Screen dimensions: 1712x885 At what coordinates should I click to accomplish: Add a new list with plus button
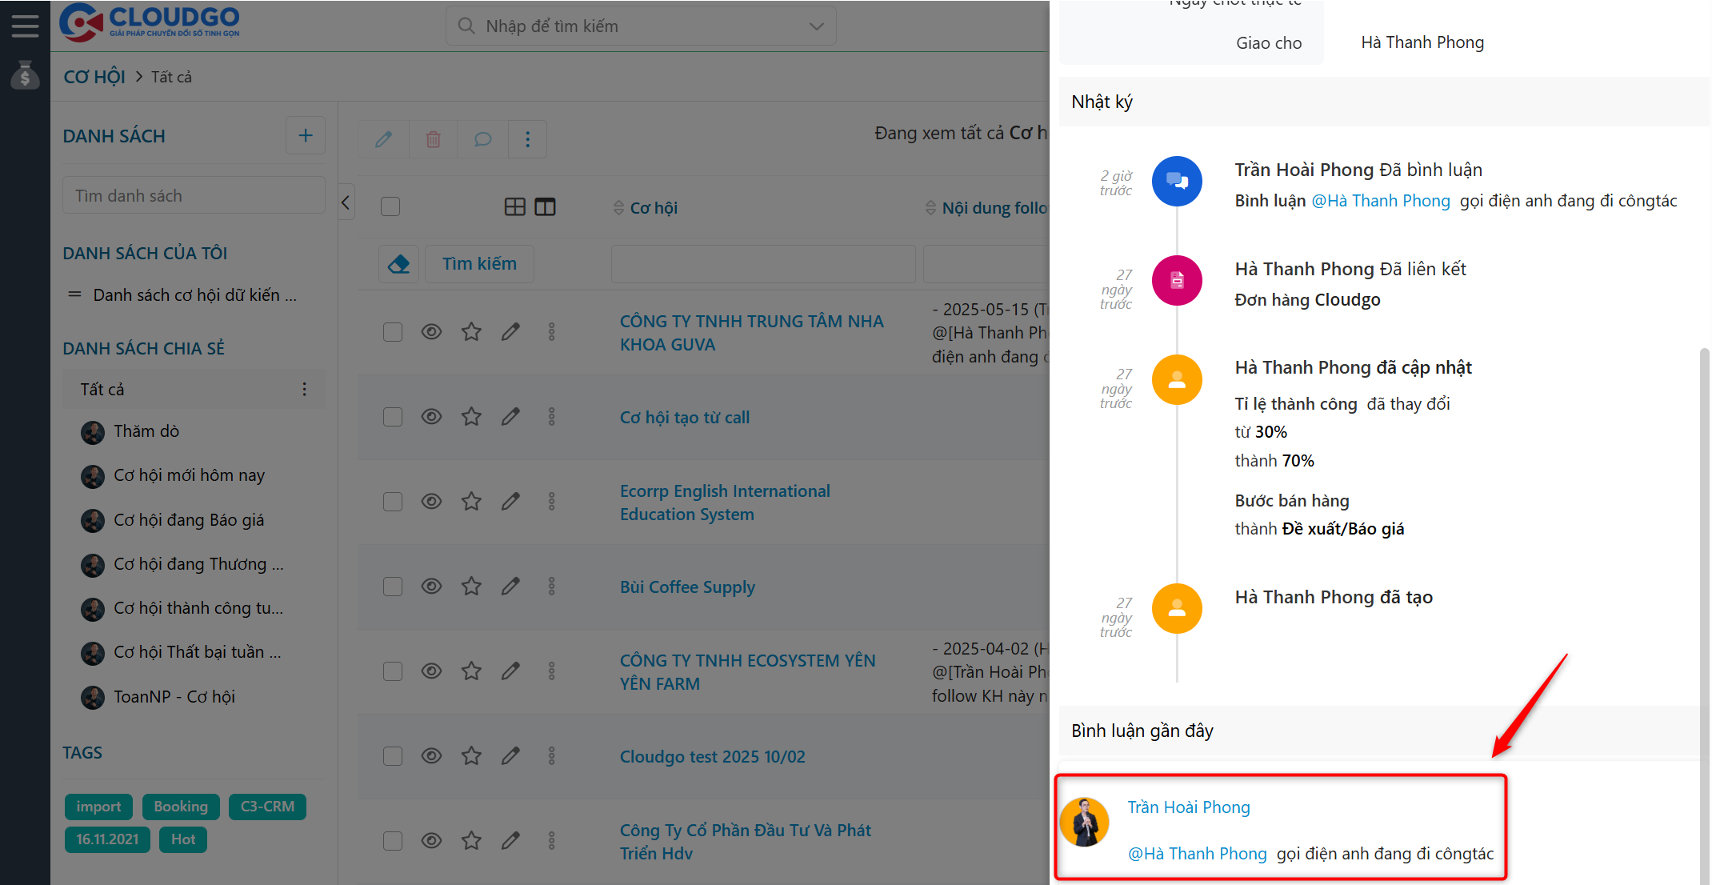(x=306, y=136)
